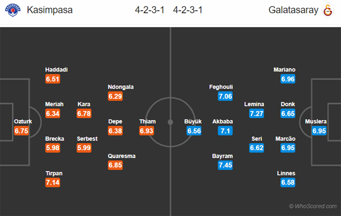Image resolution: width=341 pixels, height=216 pixels.
Task: Click Feghouli's 7.06 rating badge
Action: tap(225, 96)
